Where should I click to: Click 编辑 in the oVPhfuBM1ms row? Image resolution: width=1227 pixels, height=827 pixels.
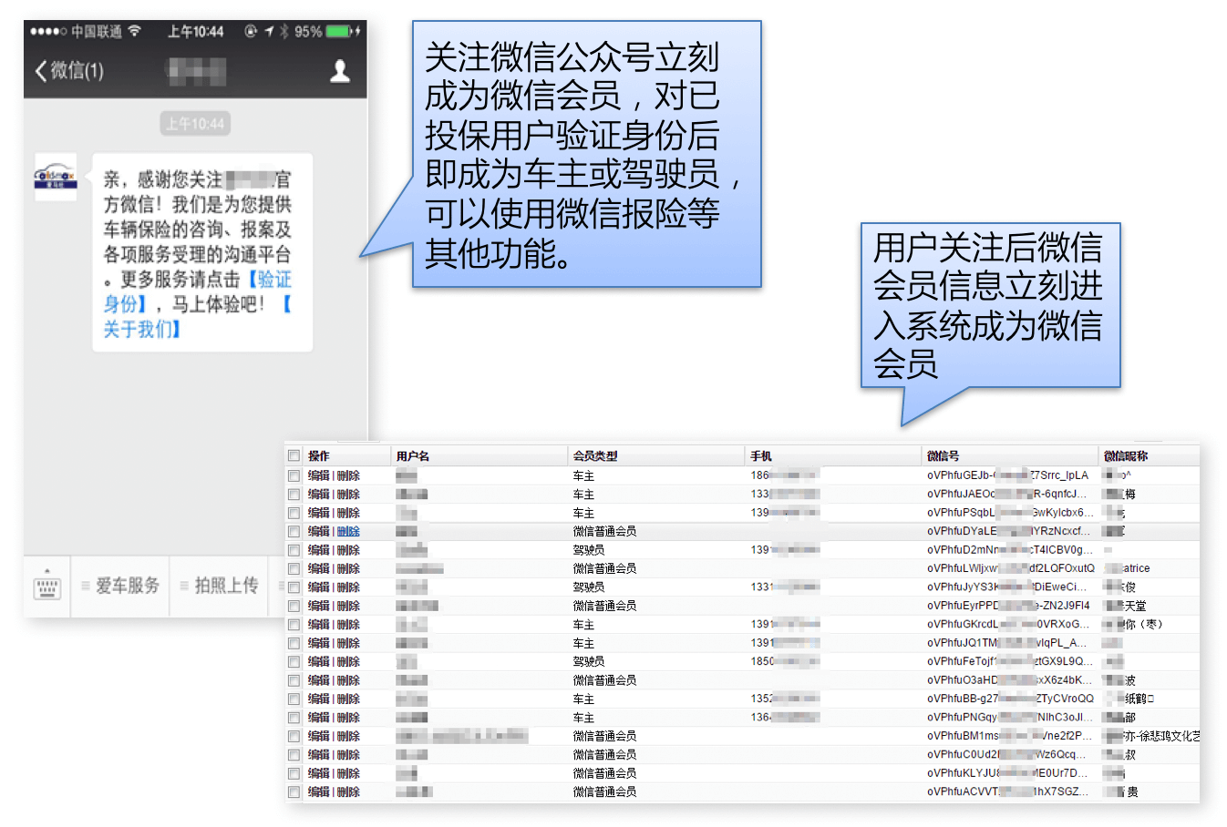[318, 736]
